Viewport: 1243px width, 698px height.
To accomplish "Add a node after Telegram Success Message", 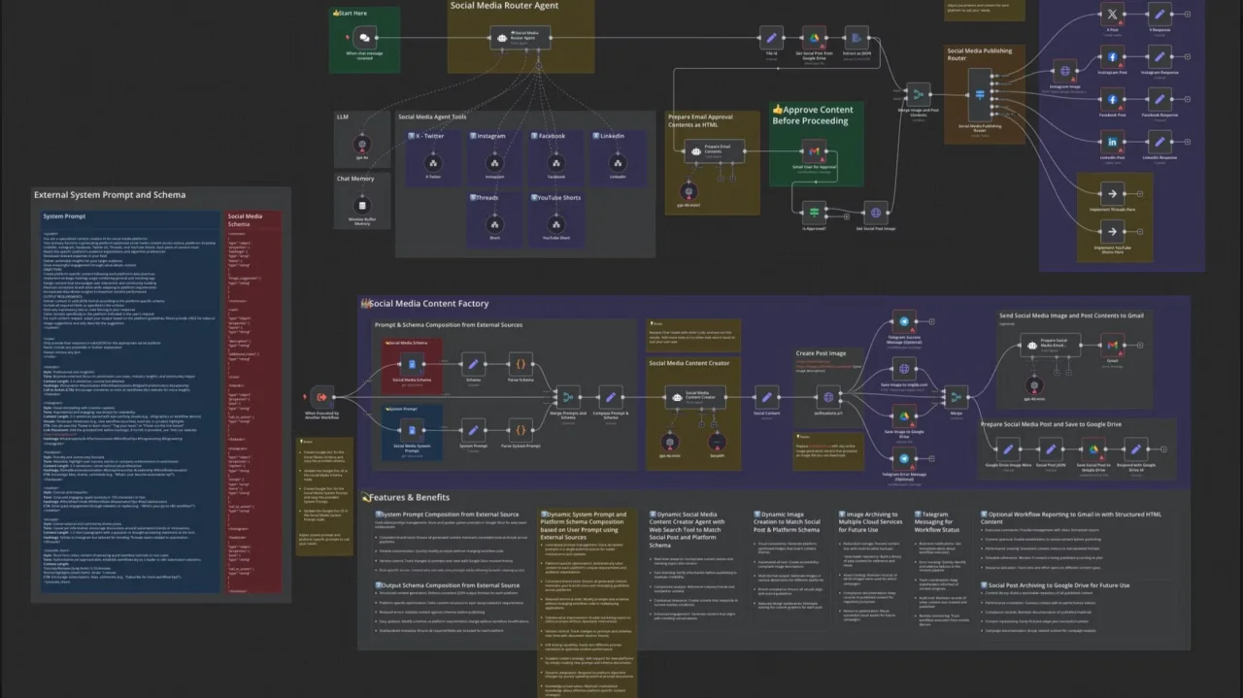I will pos(931,321).
